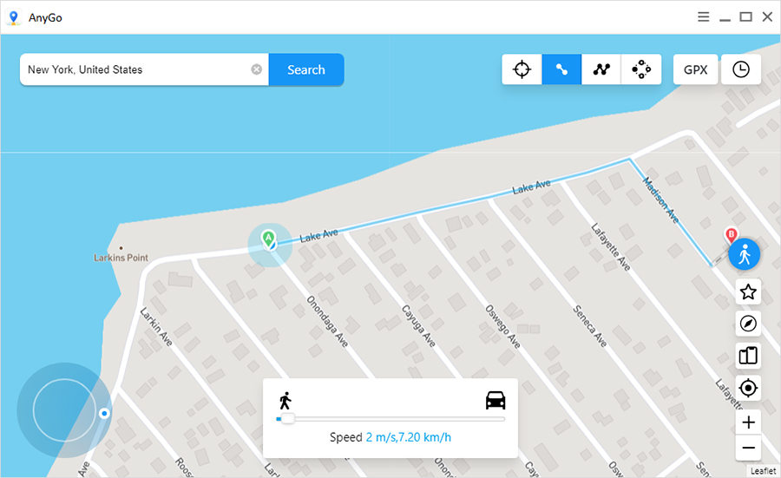Click the blue walking mode round button
This screenshot has height=478, width=781.
(745, 254)
